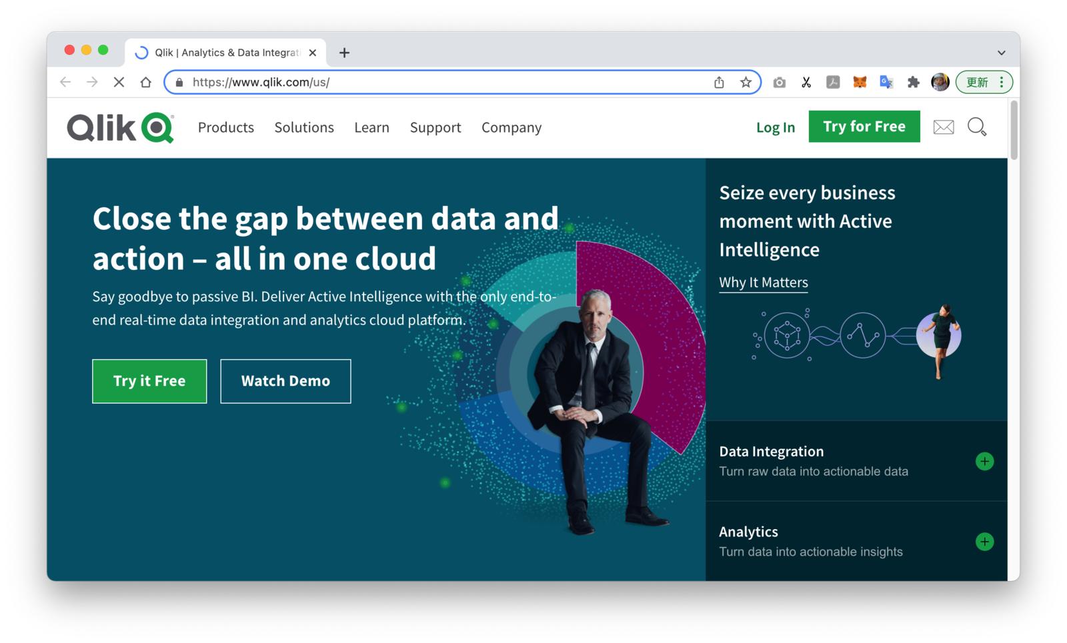Viewport: 1067px width, 643px height.
Task: Open the tab search dropdown arrow
Action: (1001, 53)
